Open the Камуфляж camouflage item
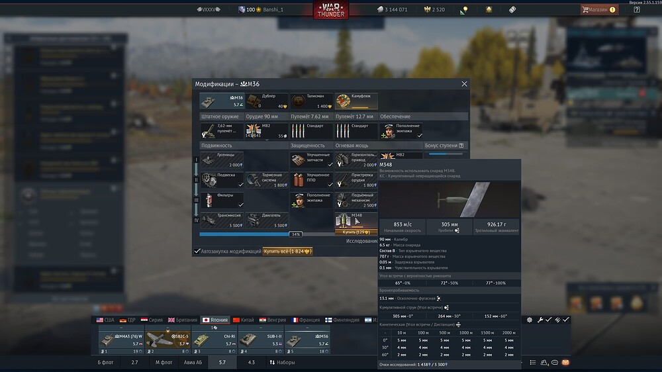The height and width of the screenshot is (372, 662). tap(356, 101)
